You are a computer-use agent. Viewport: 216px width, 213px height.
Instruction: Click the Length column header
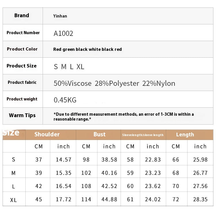[185, 134]
